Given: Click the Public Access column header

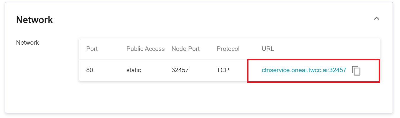Looking at the screenshot, I should (x=146, y=49).
